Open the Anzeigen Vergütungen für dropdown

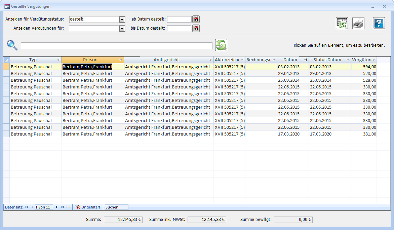coord(122,29)
